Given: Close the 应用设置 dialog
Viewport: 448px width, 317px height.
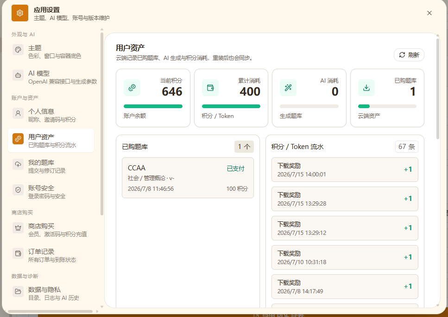Looking at the screenshot, I should click(429, 13).
